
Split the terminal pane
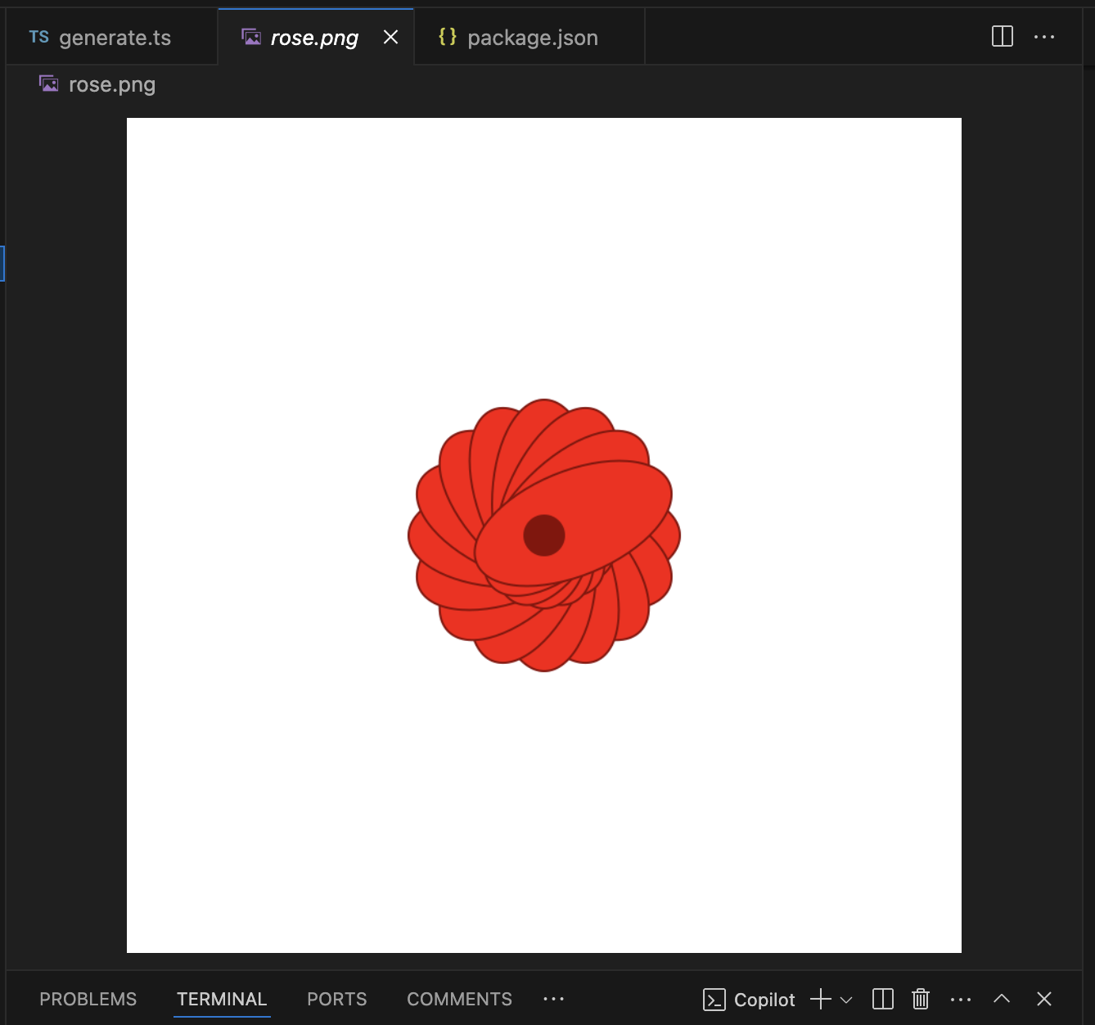883,1000
